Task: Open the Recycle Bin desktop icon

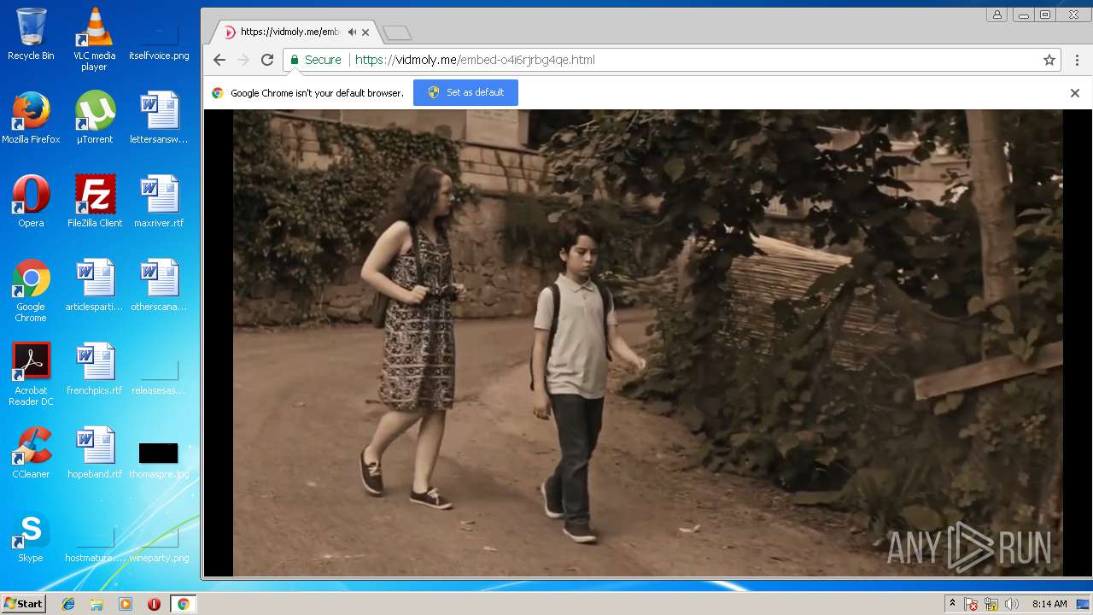Action: point(31,34)
